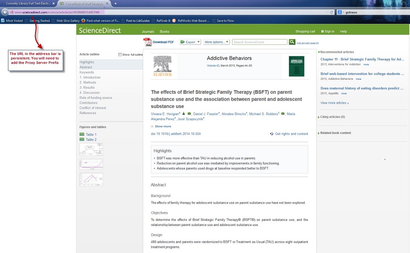The width and height of the screenshot is (410, 253).
Task: Close the ScienceDirect article tab
Action: [107, 4]
